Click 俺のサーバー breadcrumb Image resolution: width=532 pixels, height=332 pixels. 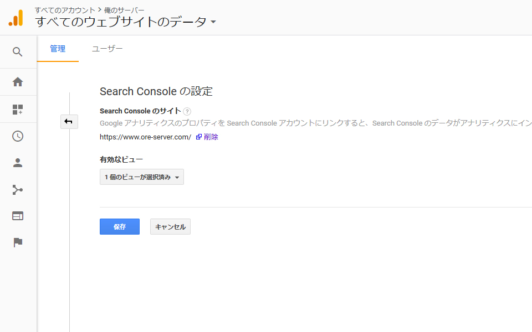click(124, 10)
